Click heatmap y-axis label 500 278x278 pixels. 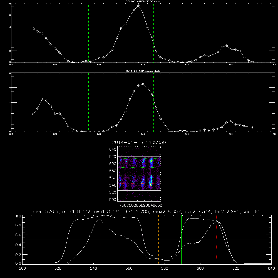pos(113,199)
